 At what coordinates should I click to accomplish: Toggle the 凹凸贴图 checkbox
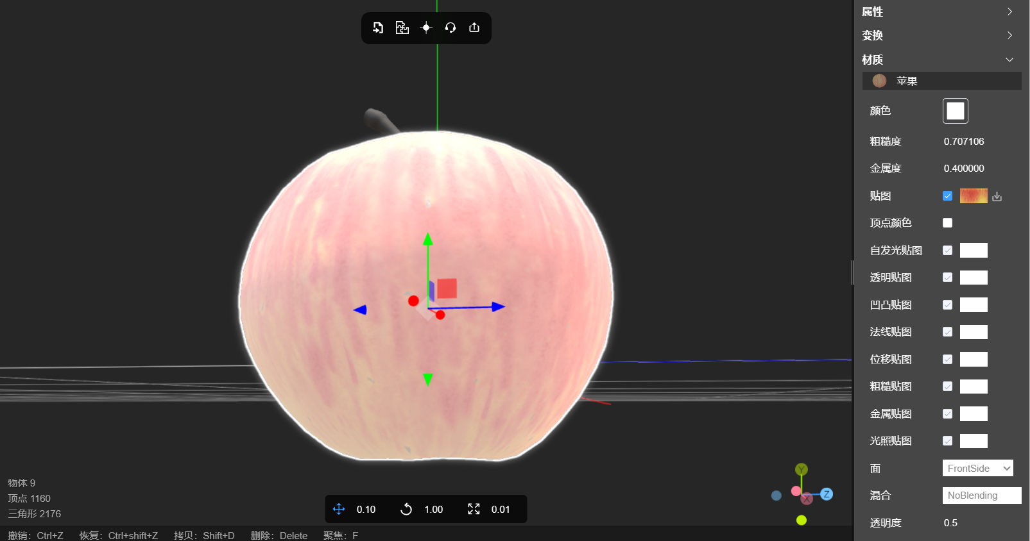click(x=947, y=305)
